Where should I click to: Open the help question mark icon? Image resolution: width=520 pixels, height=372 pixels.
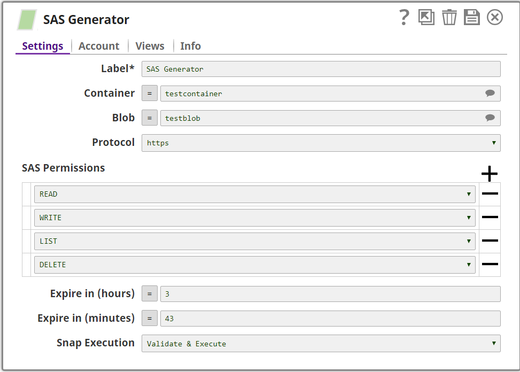(x=404, y=18)
